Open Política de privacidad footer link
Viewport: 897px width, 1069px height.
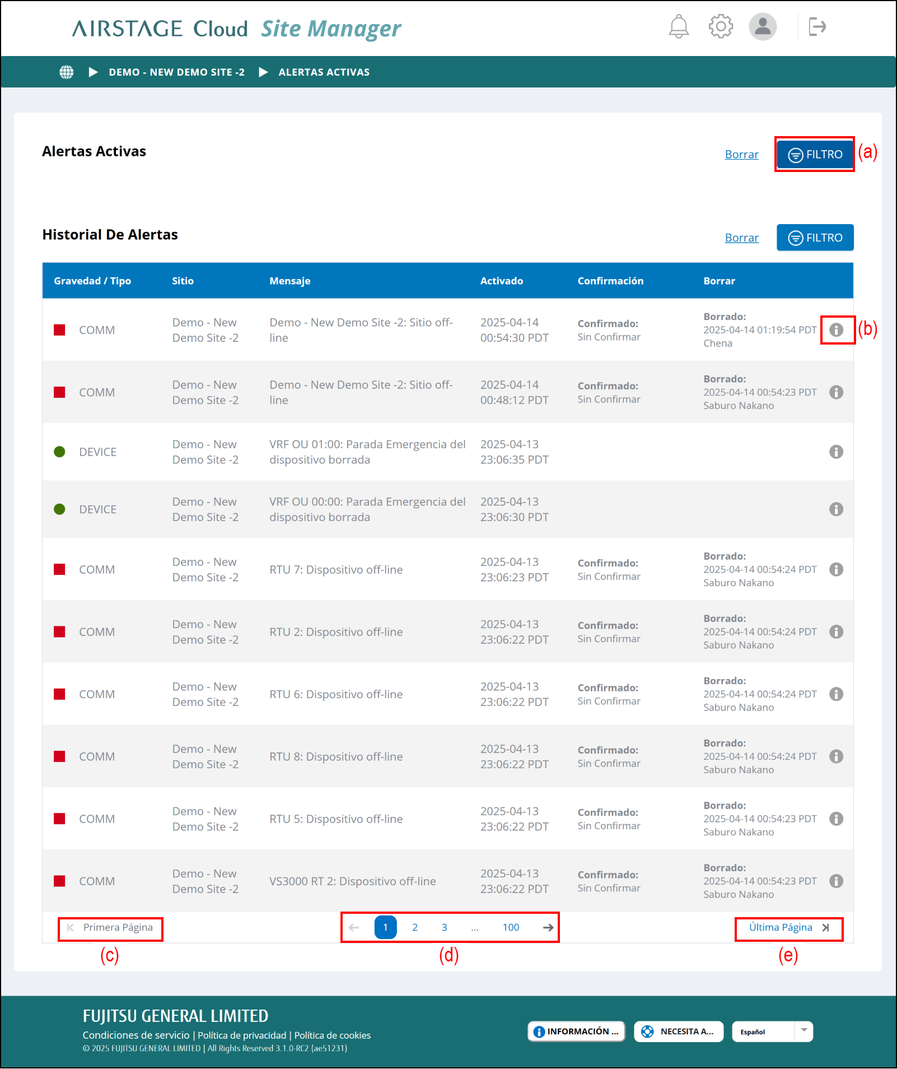242,1035
